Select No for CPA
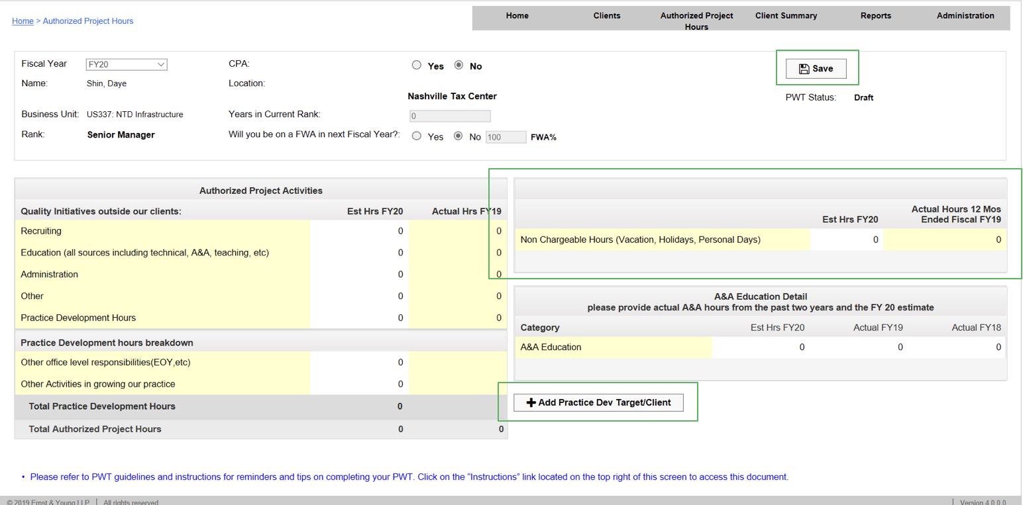 pos(458,65)
